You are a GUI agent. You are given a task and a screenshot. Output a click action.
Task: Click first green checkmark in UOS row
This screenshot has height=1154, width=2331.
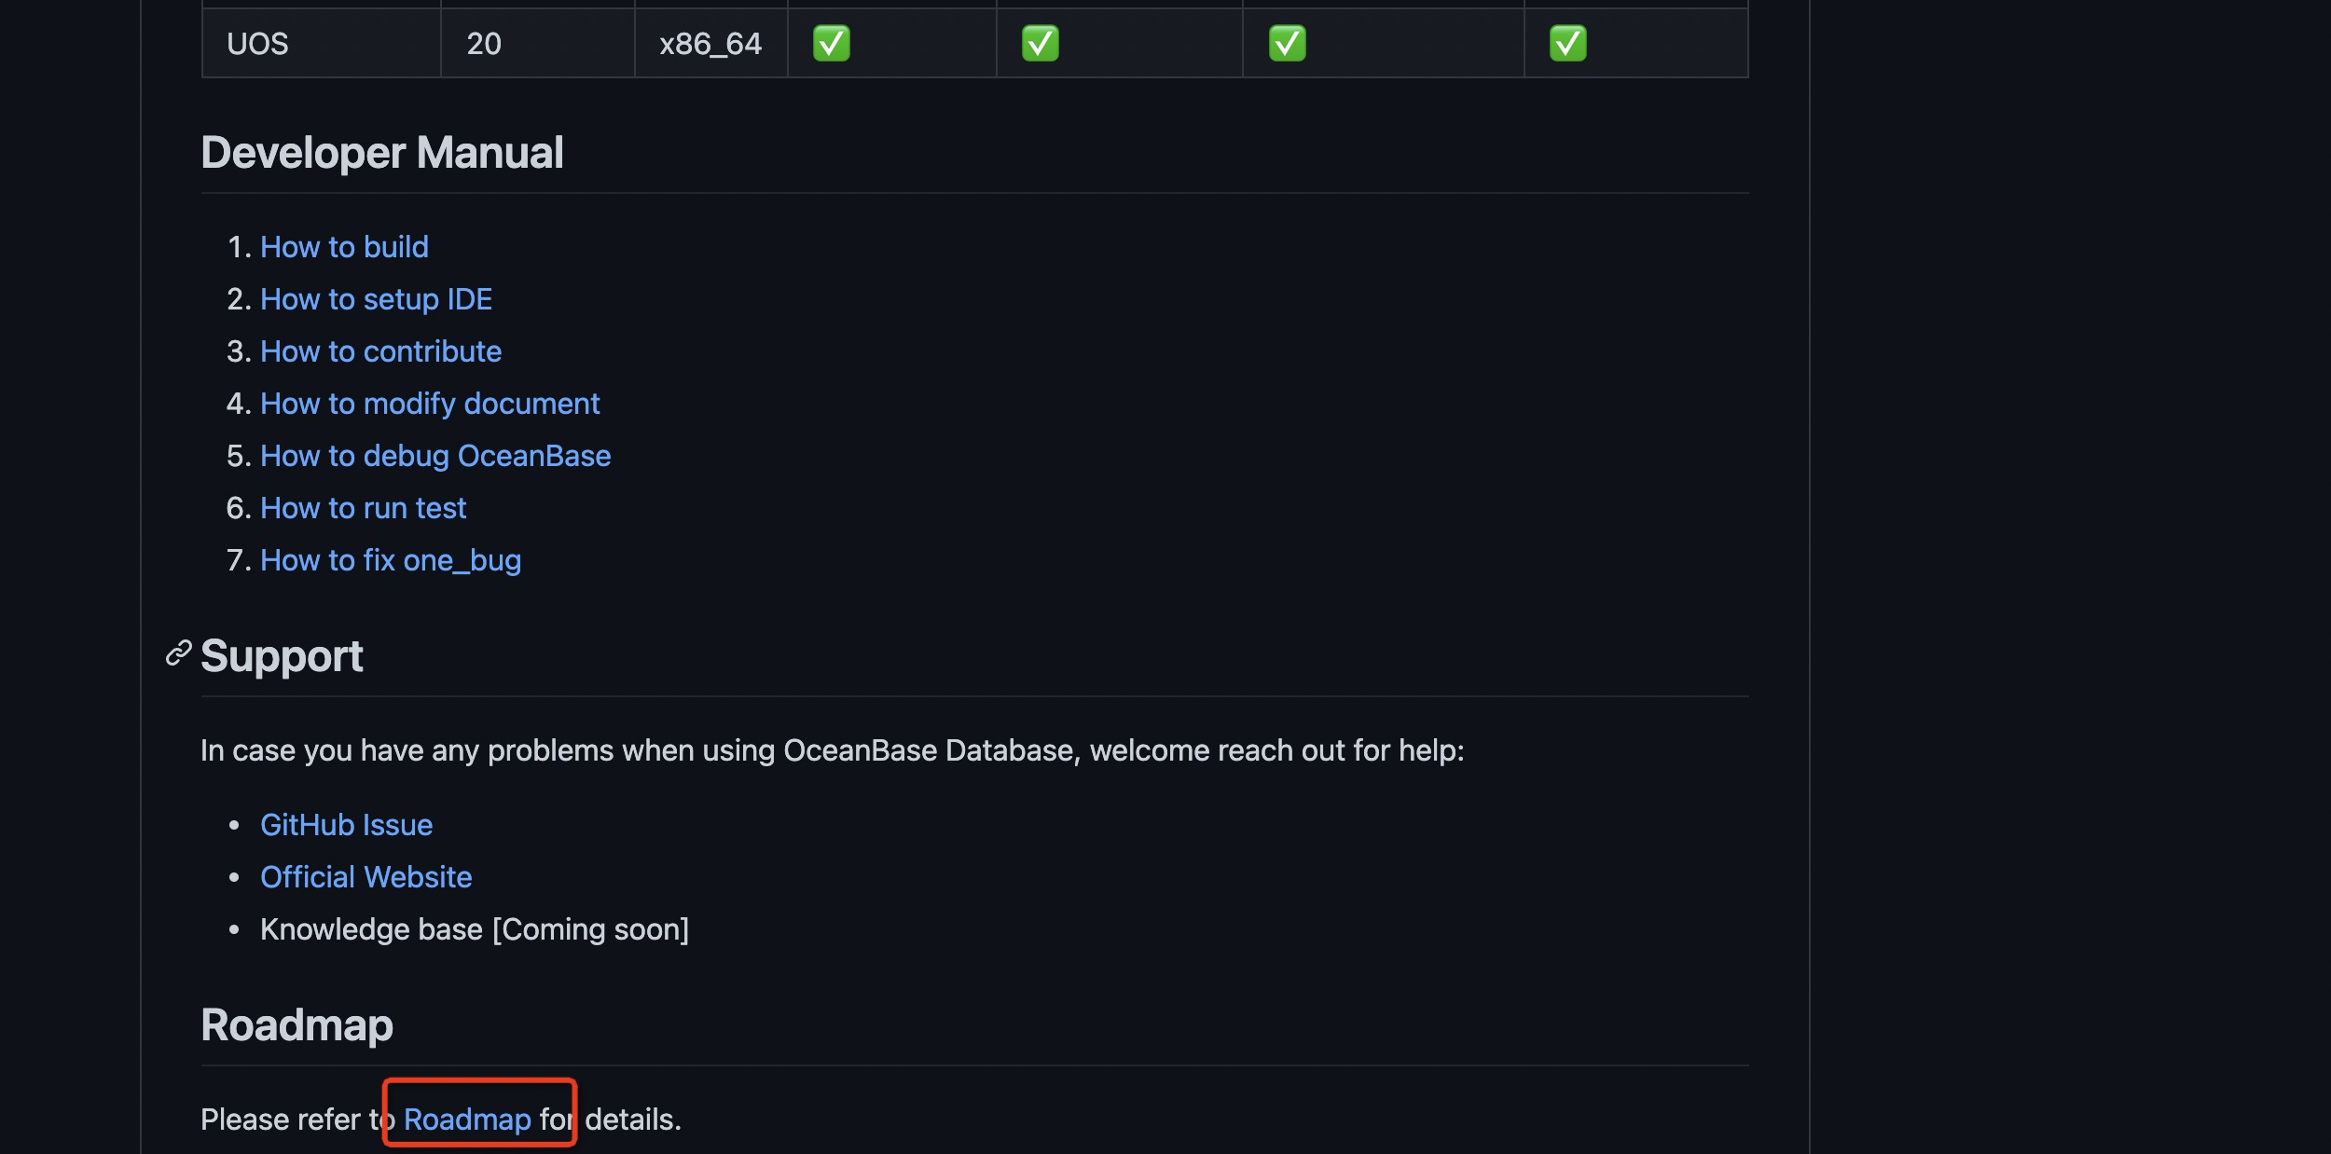pos(831,44)
